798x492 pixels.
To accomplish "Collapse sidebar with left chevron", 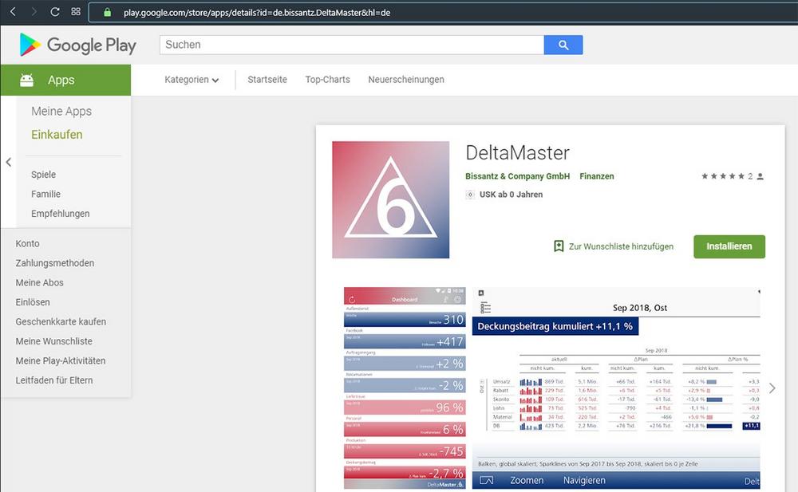I will [9, 162].
